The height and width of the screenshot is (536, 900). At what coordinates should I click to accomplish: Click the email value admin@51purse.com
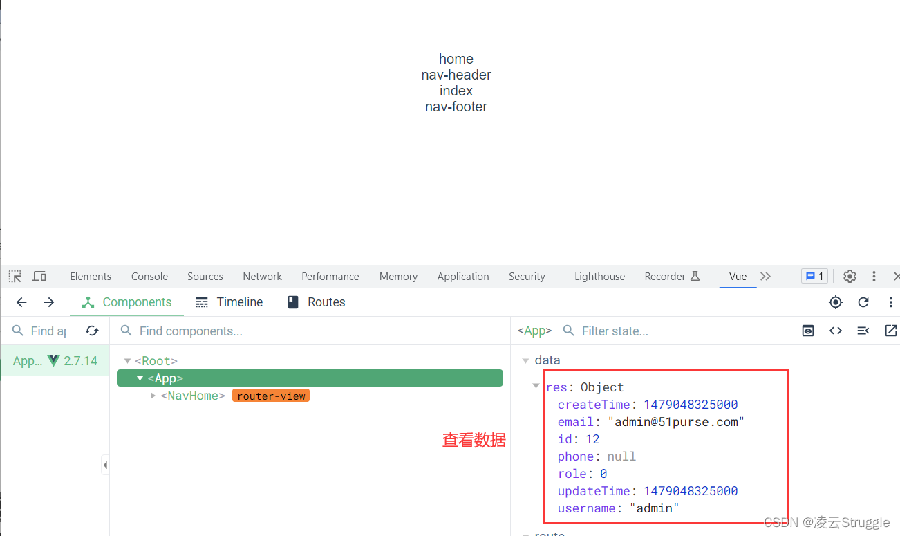coord(676,422)
